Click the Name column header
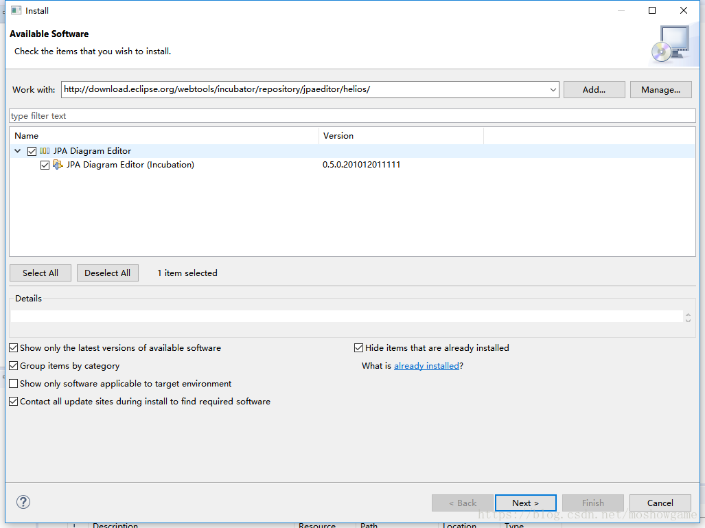Screen dimensions: 705x528 click(164, 136)
